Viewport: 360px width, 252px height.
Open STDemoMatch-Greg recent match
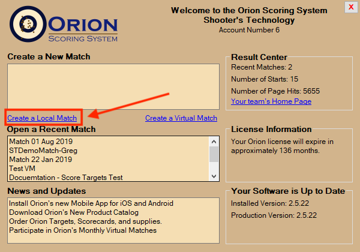click(x=43, y=151)
